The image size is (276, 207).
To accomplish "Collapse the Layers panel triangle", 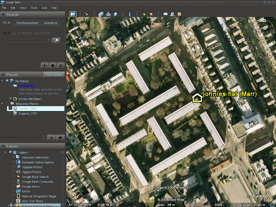I will pyautogui.click(x=3, y=146).
